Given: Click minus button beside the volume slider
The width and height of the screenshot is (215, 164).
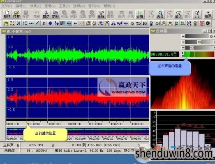Looking at the screenshot, I should pyautogui.click(x=183, y=36).
